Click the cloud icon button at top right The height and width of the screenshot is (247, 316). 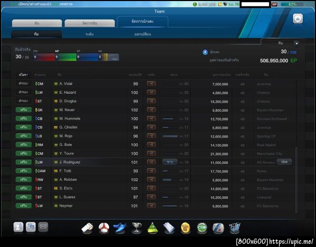pyautogui.click(x=298, y=19)
